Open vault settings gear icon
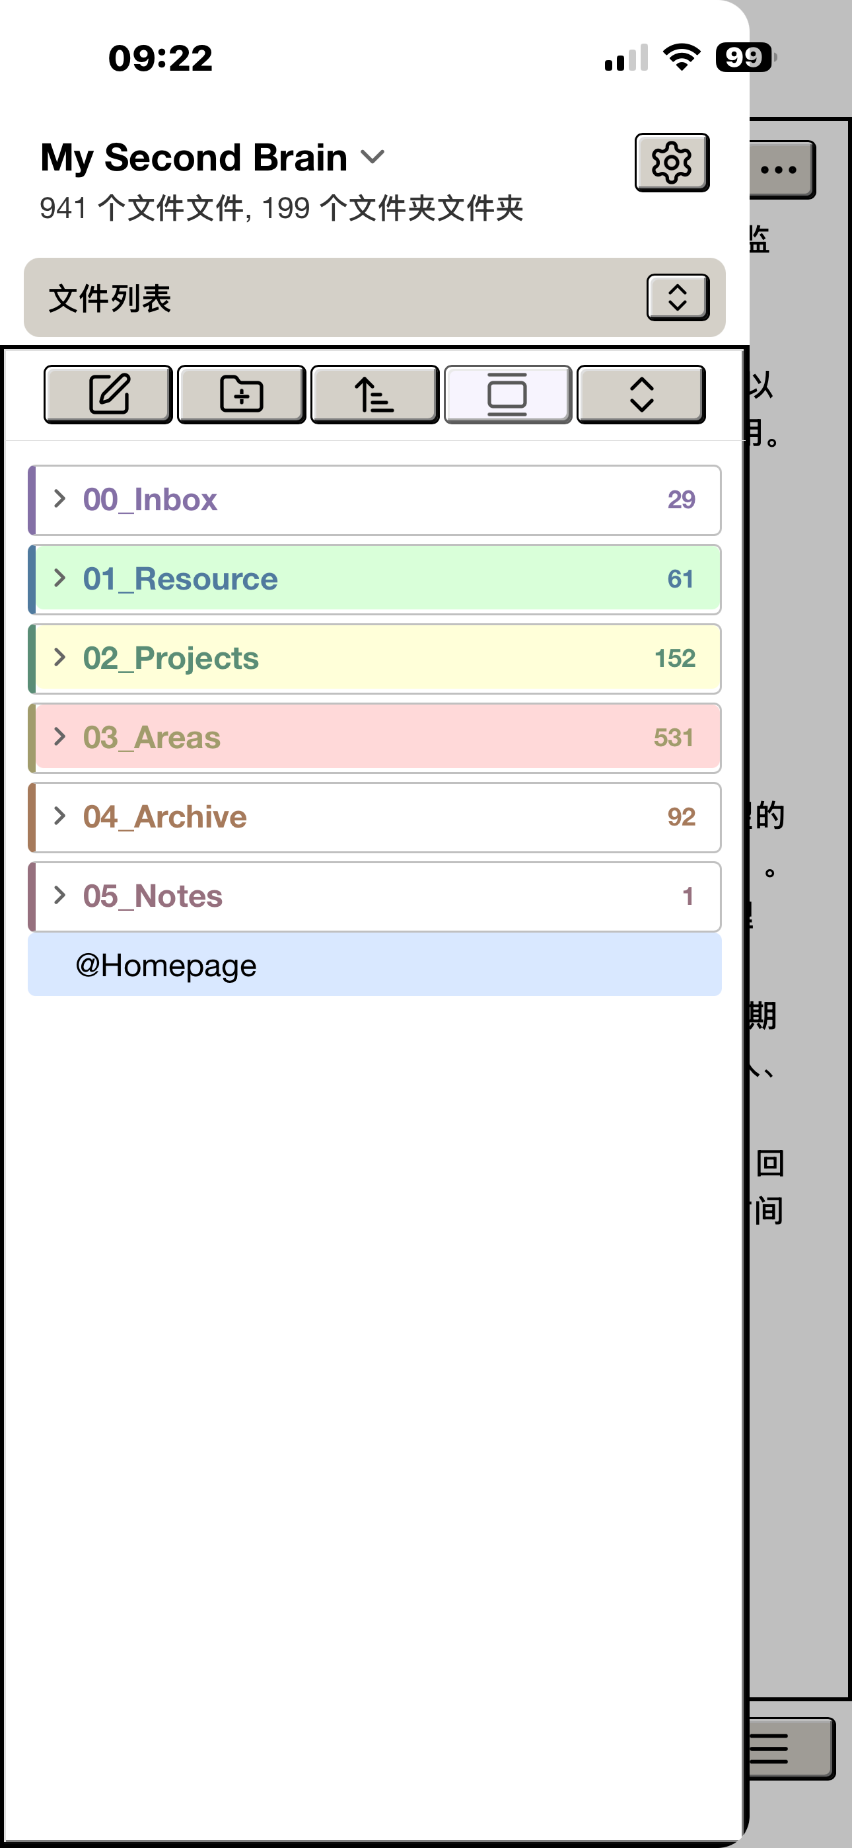Viewport: 852px width, 1848px height. [671, 162]
